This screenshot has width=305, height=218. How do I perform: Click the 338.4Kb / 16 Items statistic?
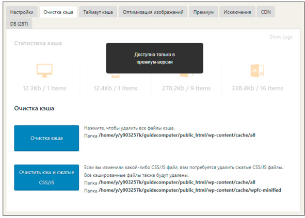click(x=257, y=88)
